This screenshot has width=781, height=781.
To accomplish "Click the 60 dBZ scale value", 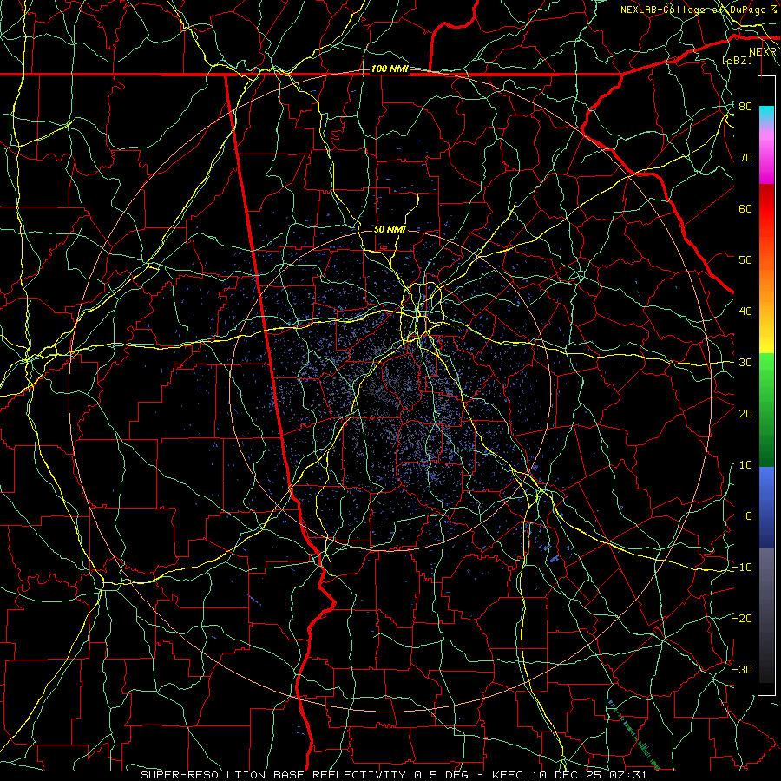I will 745,208.
